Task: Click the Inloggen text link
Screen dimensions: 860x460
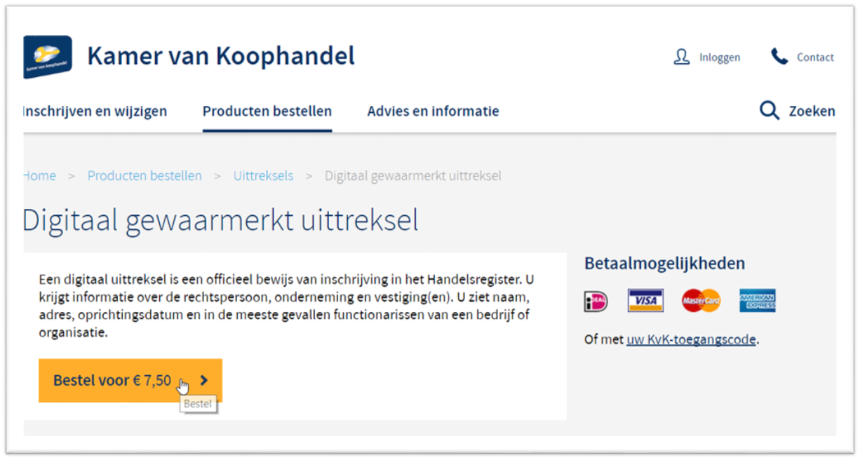Action: coord(719,57)
